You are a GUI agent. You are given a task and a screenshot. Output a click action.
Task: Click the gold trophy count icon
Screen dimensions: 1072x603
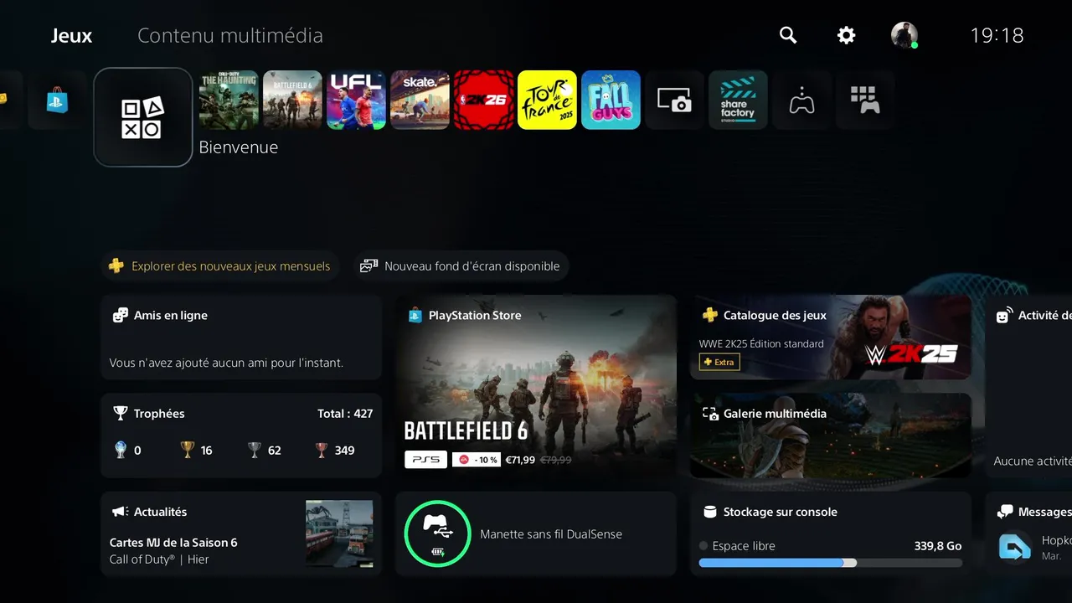tap(188, 450)
